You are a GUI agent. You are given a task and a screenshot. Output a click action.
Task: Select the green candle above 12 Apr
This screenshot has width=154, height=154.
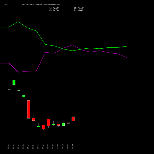click(x=14, y=82)
